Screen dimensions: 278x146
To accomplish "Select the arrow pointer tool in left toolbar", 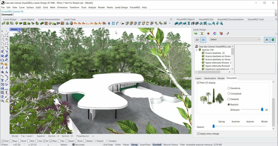I will [x=2, y=31].
